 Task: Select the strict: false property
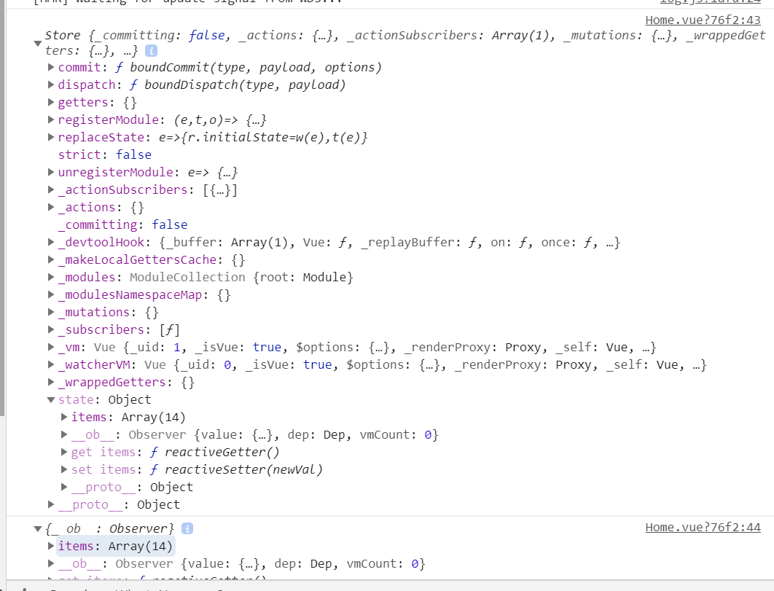pos(105,154)
